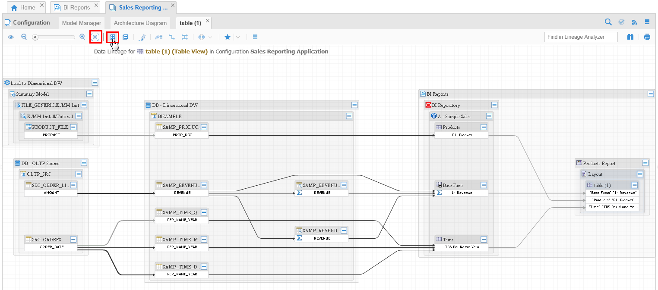The image size is (658, 290).
Task: Open the print lineage diagram icon
Action: pyautogui.click(x=647, y=37)
